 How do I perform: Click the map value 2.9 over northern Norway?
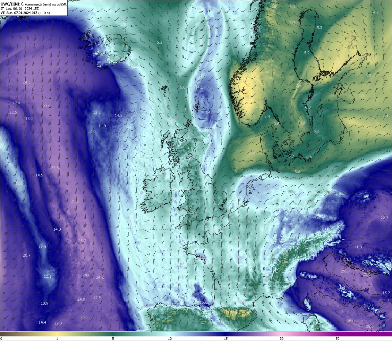(x=292, y=22)
